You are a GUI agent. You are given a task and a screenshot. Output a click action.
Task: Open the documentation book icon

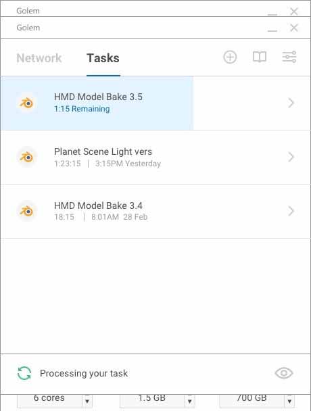tap(260, 57)
